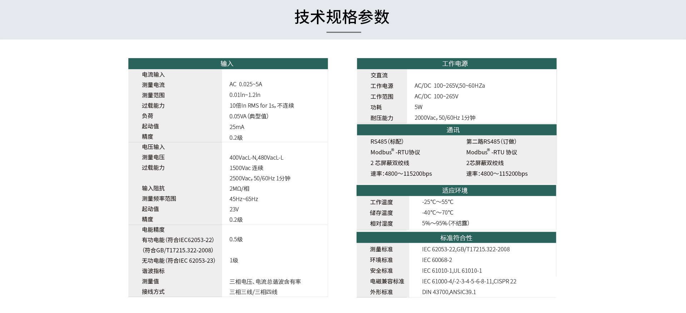Image resolution: width=686 pixels, height=313 pixels.
Task: Click the value 10倍In RMS for 1s, 不连续
Action: (262, 106)
